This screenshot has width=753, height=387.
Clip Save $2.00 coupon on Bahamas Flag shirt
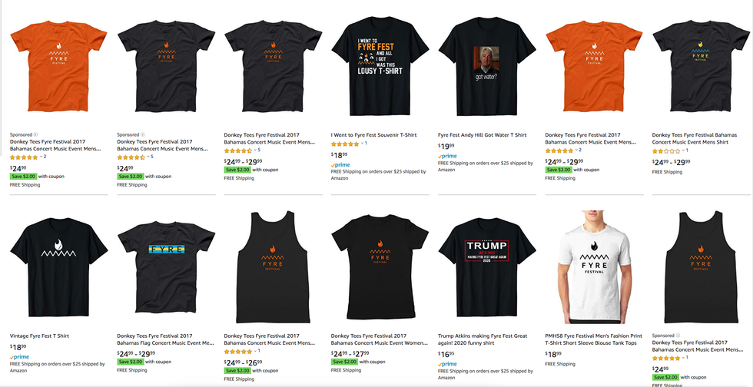(x=130, y=362)
